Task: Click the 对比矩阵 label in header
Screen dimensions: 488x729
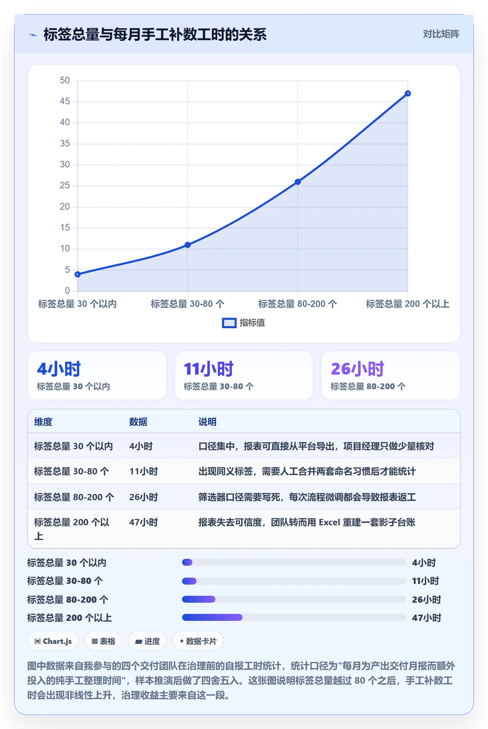Action: tap(441, 34)
